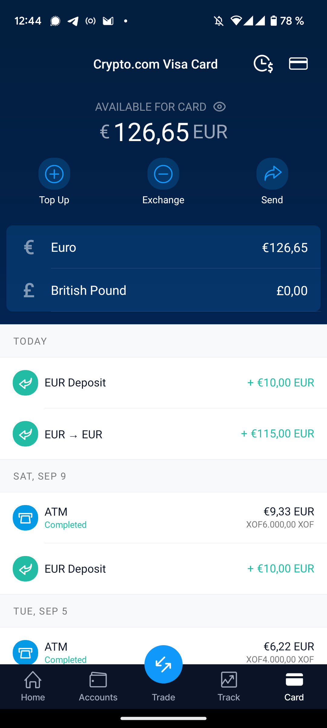Tap the available €126,65 balance amount

[151, 132]
